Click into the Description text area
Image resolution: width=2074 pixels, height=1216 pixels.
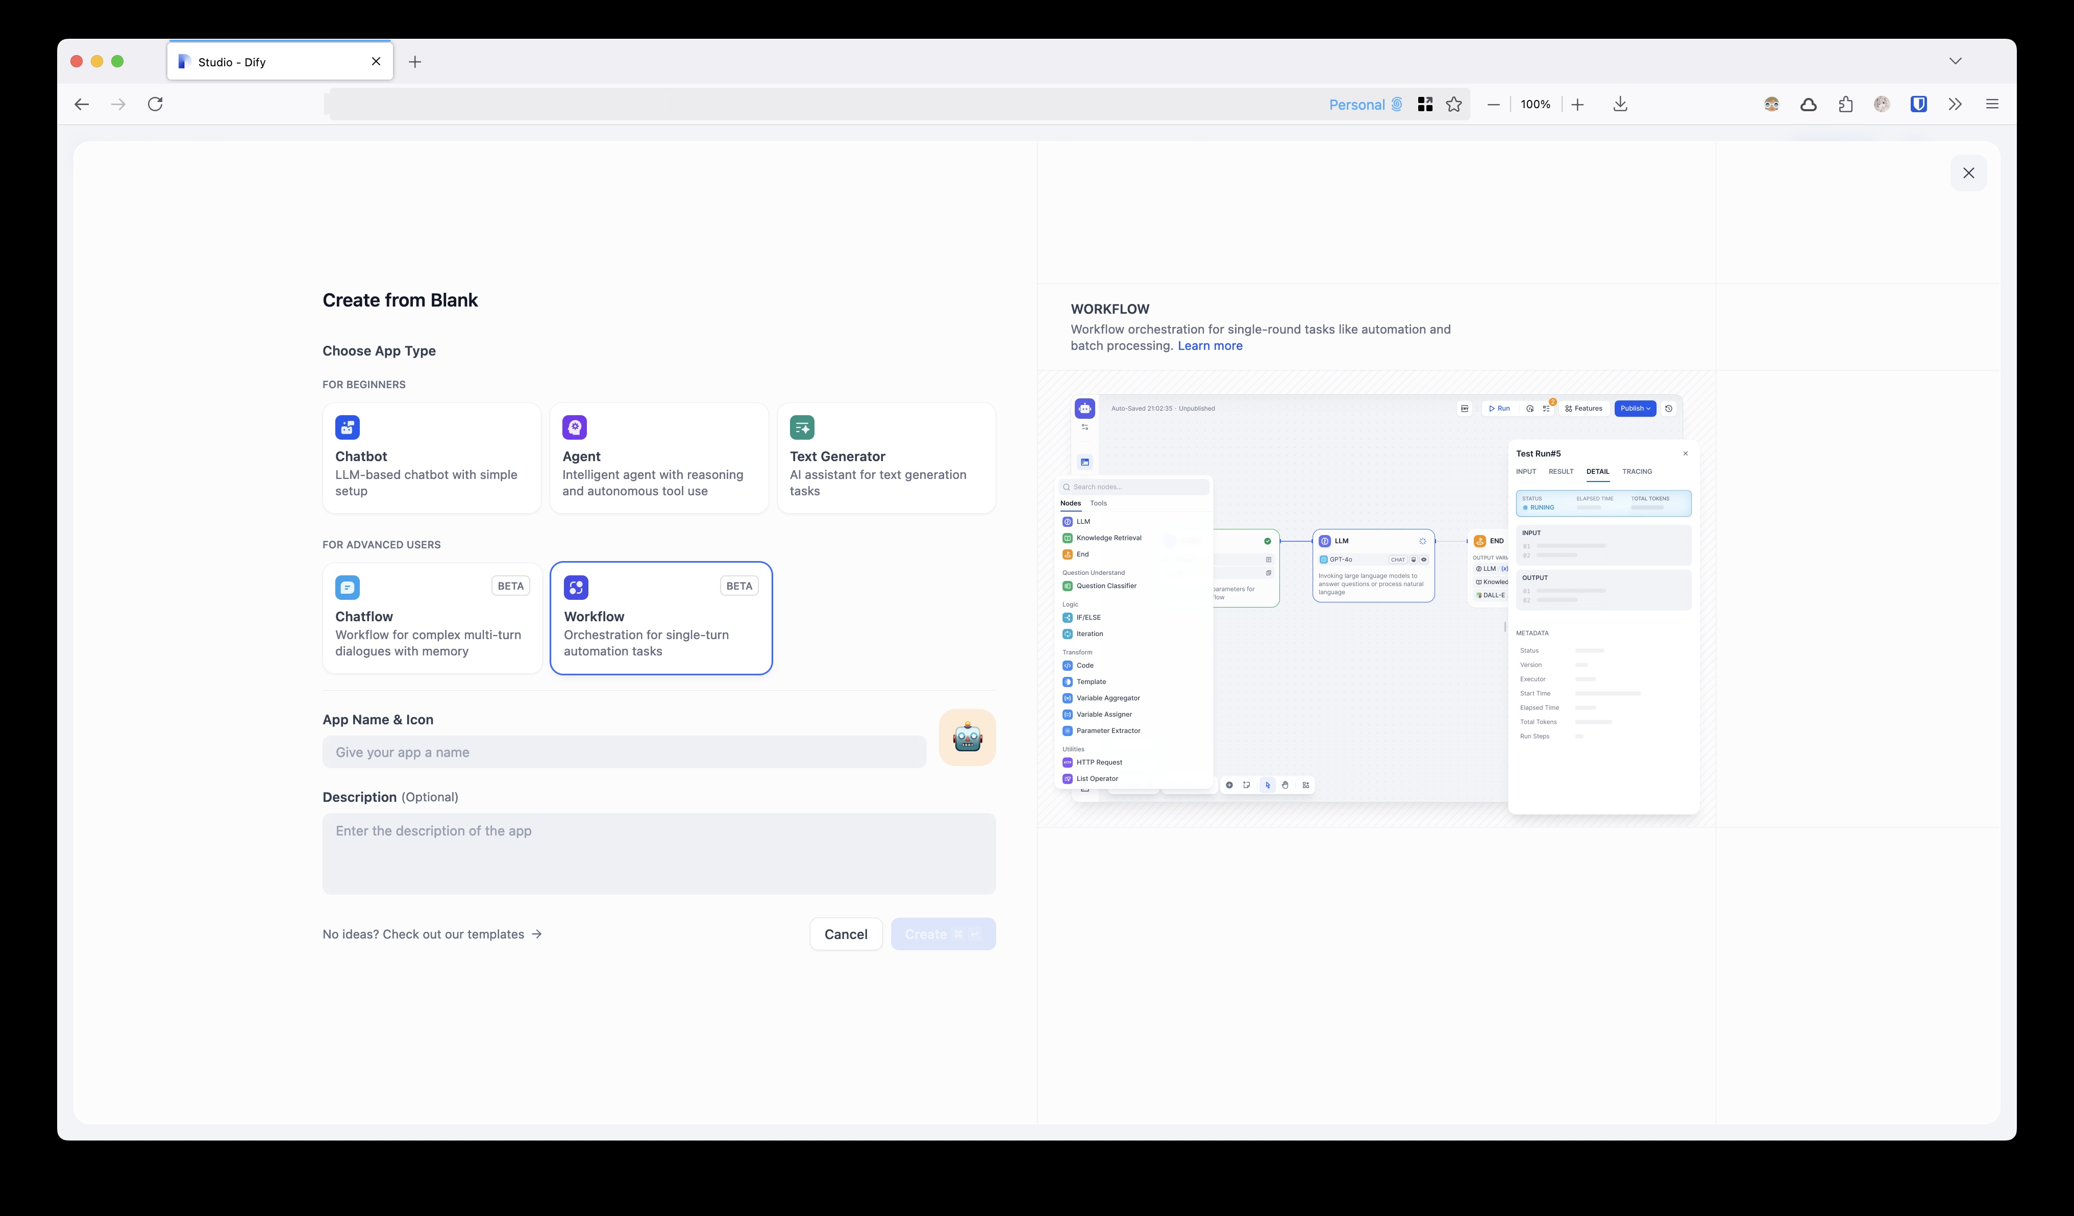[x=658, y=854]
